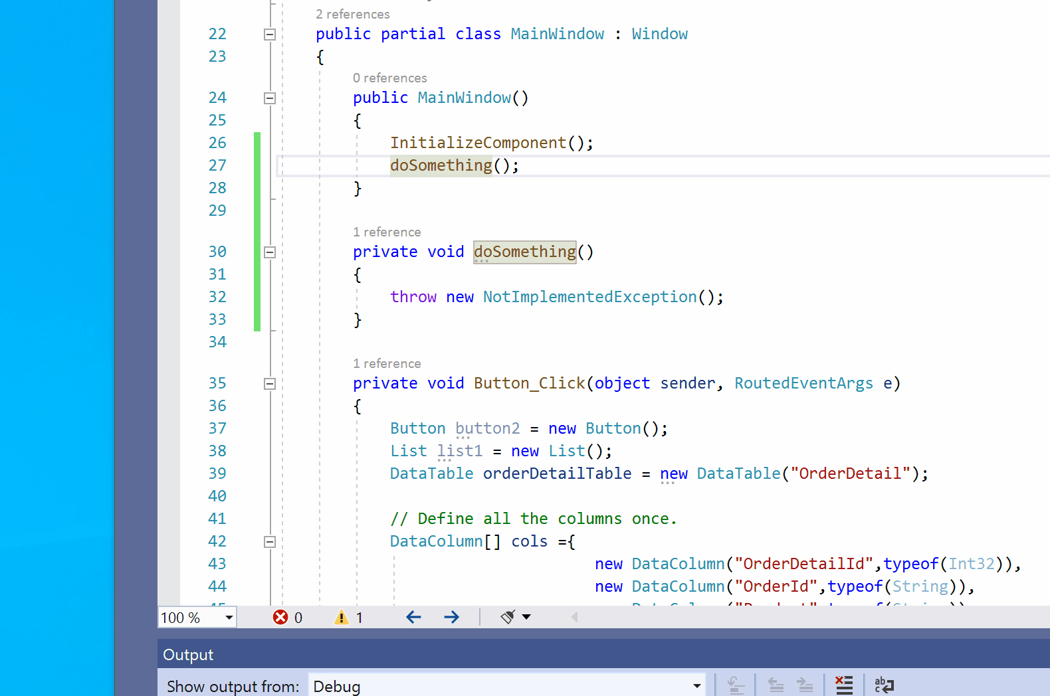Screen dimensions: 1050x696
Task: Click 1 reference above doSomething method
Action: tap(387, 232)
